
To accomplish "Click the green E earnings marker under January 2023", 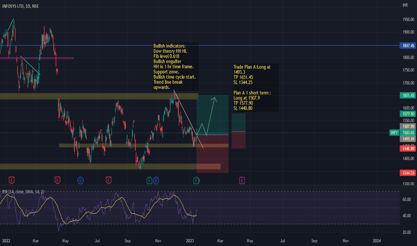I will (x=196, y=181).
